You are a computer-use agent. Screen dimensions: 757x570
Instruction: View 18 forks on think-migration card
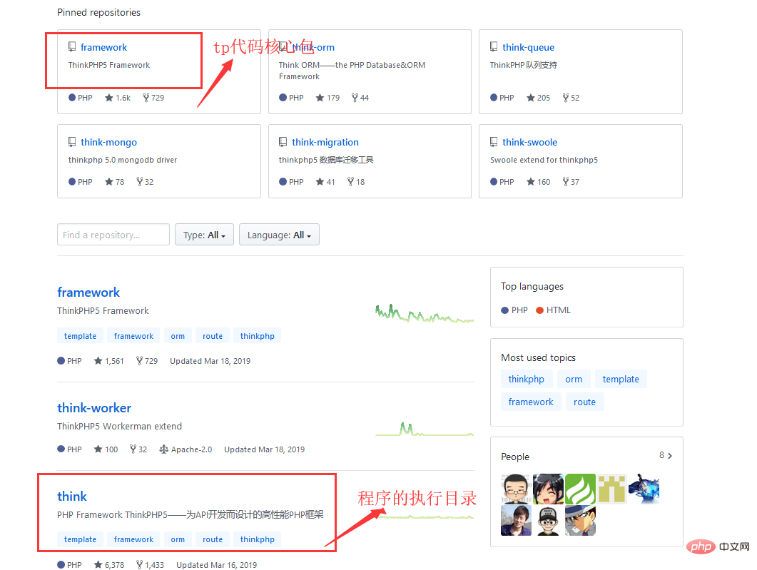pyautogui.click(x=356, y=182)
